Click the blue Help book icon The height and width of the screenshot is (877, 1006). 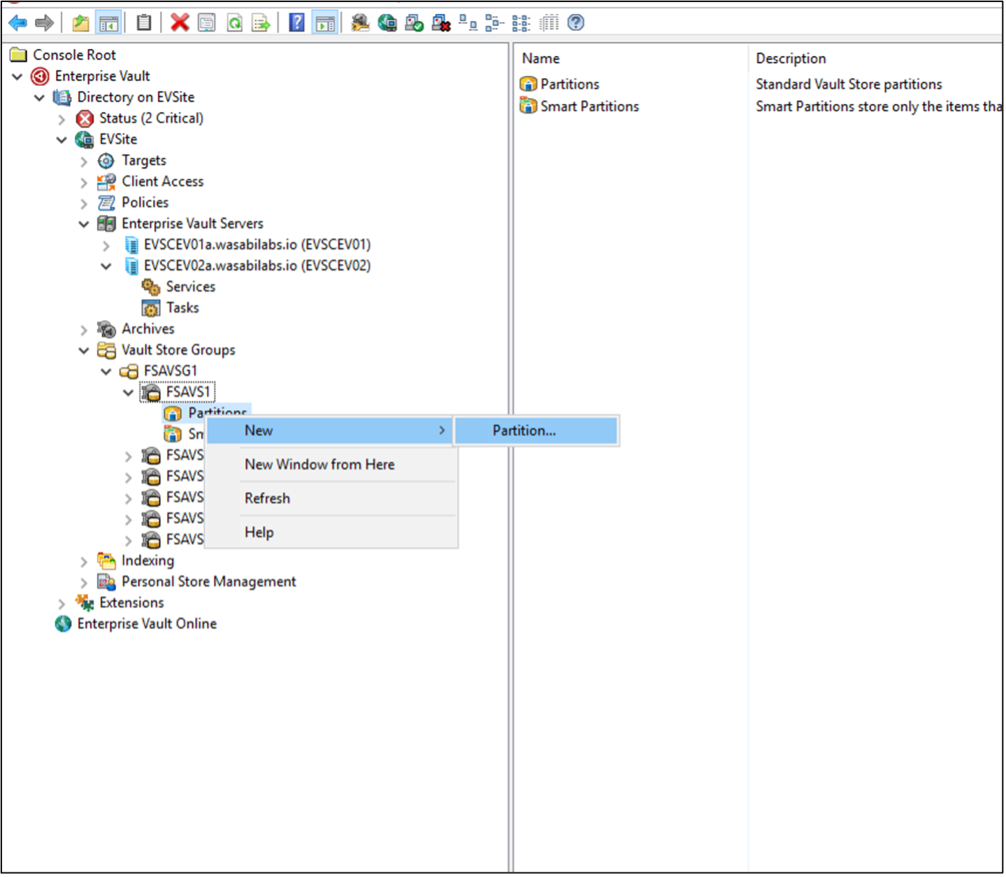pyautogui.click(x=297, y=22)
